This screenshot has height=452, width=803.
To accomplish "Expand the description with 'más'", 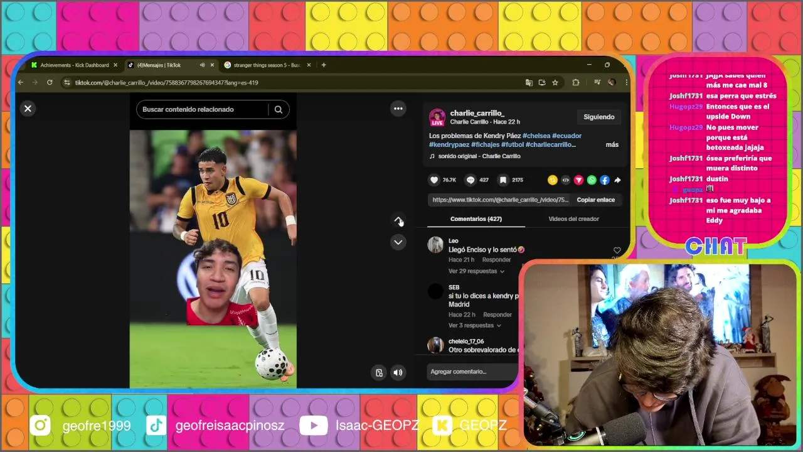I will 612,144.
